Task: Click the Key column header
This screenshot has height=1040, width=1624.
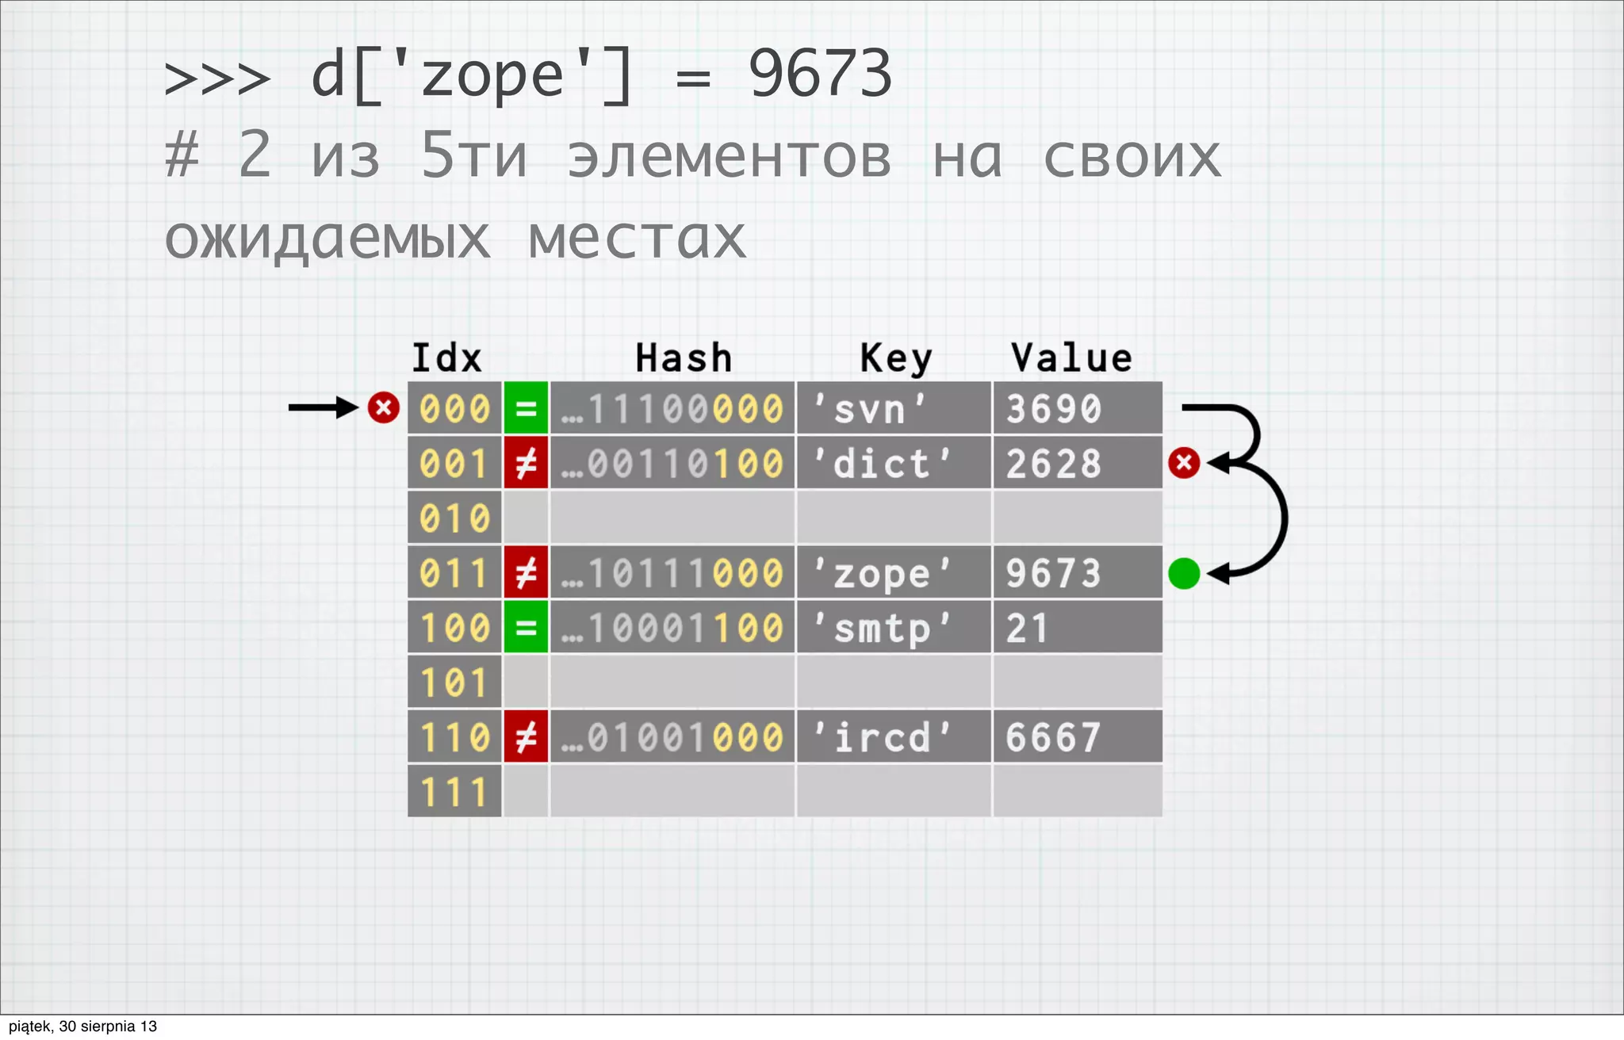Action: pos(896,358)
